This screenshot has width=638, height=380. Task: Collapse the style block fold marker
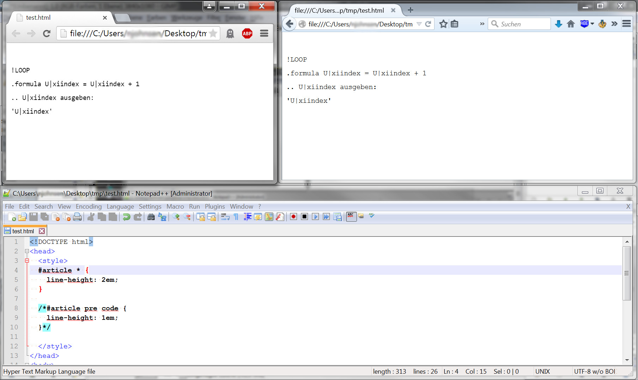point(27,261)
